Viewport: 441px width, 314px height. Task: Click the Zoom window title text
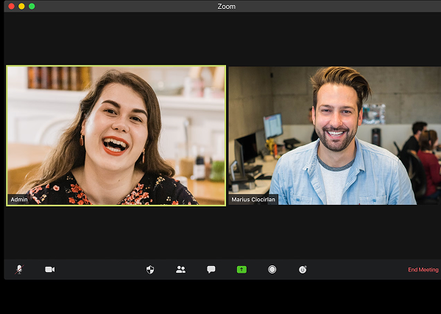tap(227, 6)
